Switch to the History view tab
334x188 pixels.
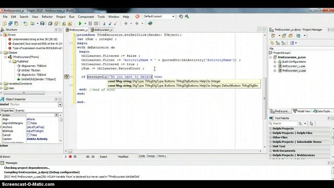(162, 156)
